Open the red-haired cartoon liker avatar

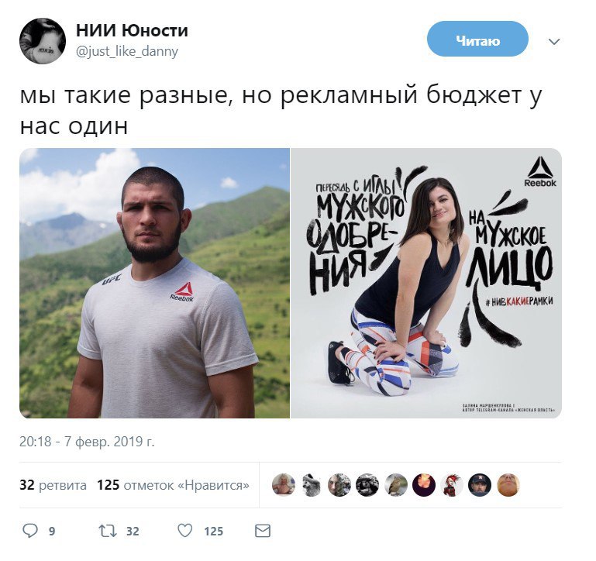coord(452,485)
